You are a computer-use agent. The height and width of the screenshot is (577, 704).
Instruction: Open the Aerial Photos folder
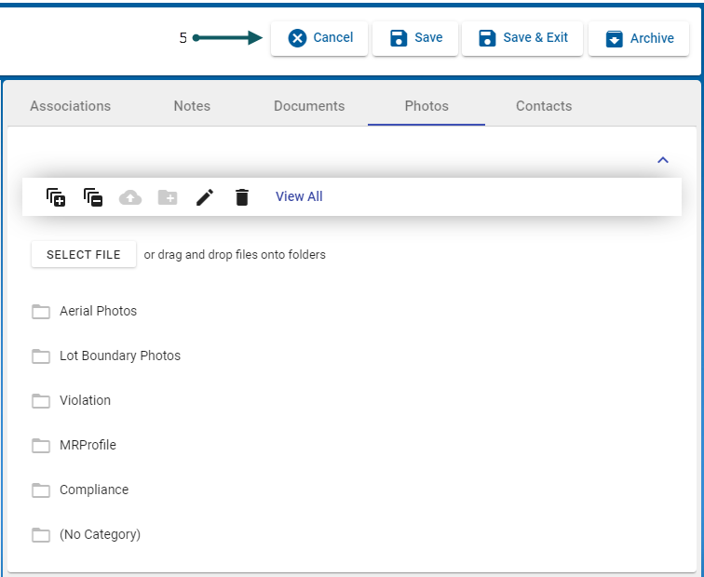[98, 311]
